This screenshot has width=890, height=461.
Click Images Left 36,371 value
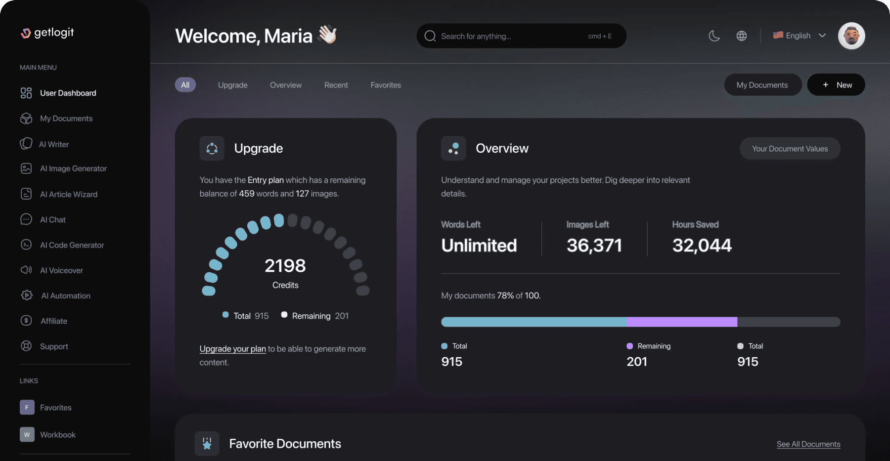pos(594,245)
